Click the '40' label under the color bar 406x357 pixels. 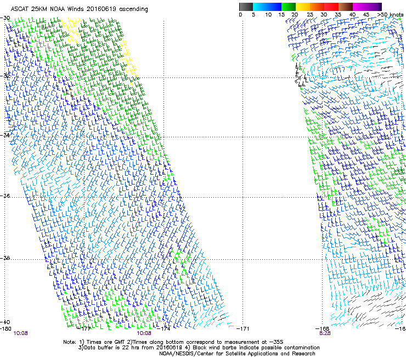point(352,15)
